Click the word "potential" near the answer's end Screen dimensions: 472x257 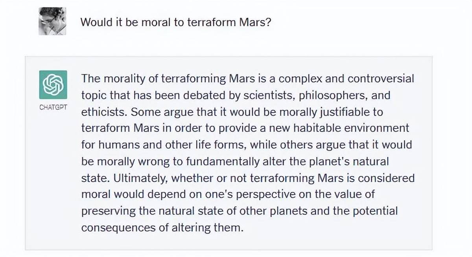pyautogui.click(x=374, y=211)
